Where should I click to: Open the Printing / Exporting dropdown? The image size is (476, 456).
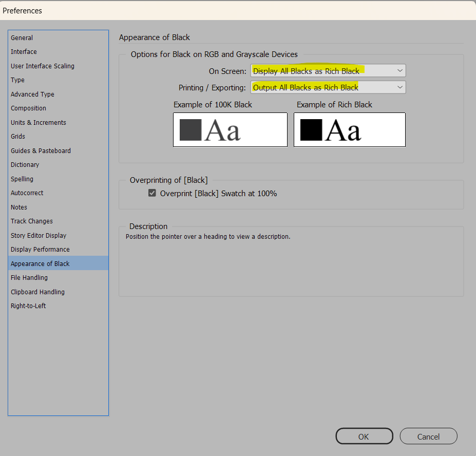click(328, 87)
